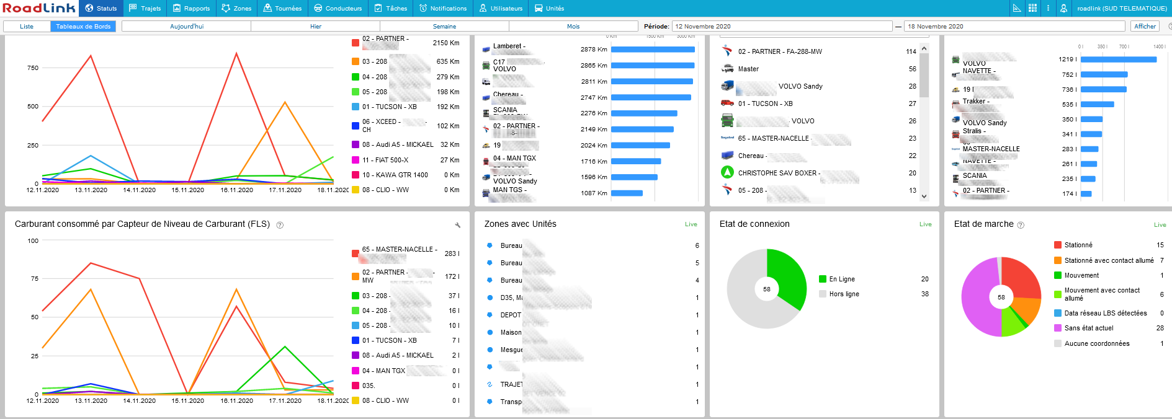
Task: Click help icon next to Carburant consommé title
Action: 280,225
